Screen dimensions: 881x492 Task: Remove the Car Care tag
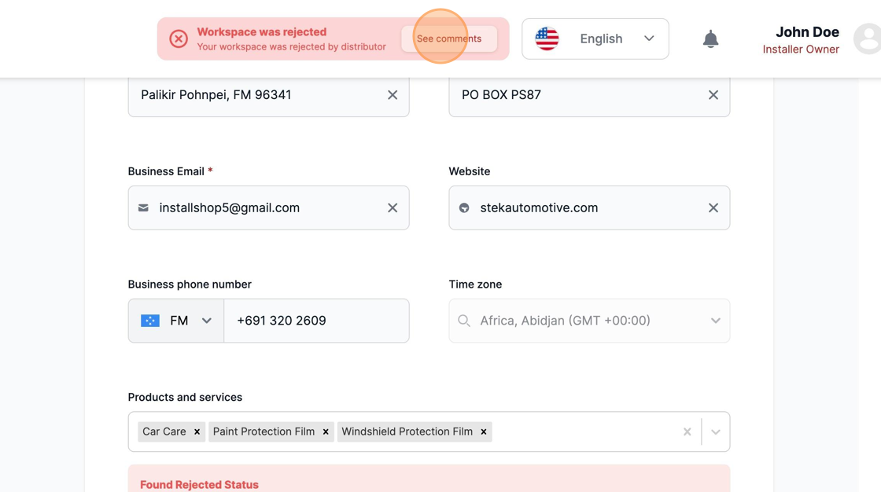(x=197, y=431)
